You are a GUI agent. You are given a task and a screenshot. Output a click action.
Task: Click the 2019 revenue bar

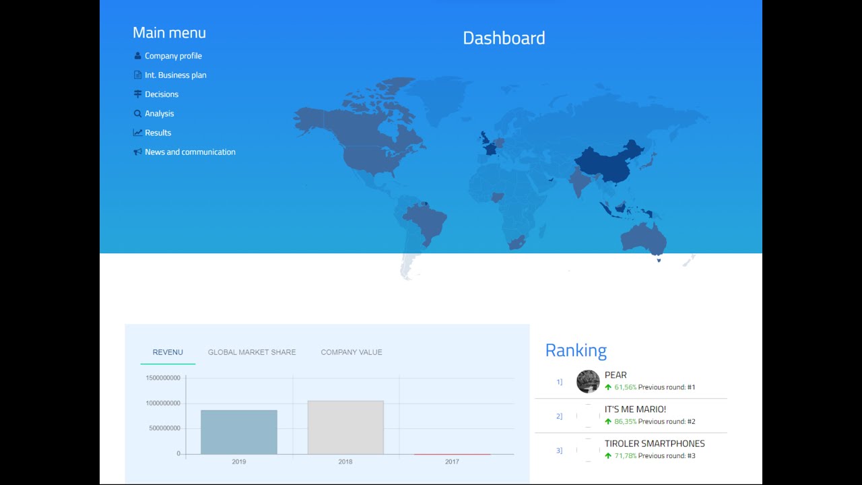pos(239,432)
